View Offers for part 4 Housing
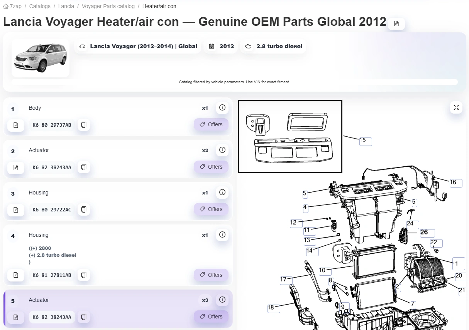This screenshot has height=330, width=469. pyautogui.click(x=211, y=275)
